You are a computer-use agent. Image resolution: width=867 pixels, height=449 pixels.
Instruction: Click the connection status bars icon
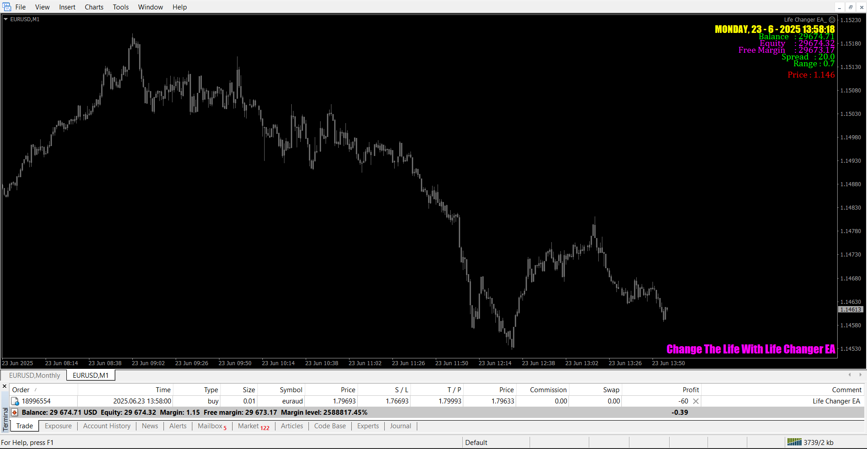tap(794, 442)
